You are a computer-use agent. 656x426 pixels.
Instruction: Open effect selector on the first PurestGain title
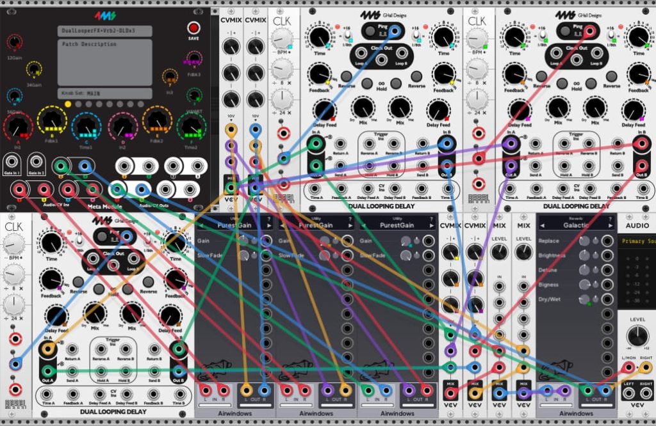click(234, 226)
